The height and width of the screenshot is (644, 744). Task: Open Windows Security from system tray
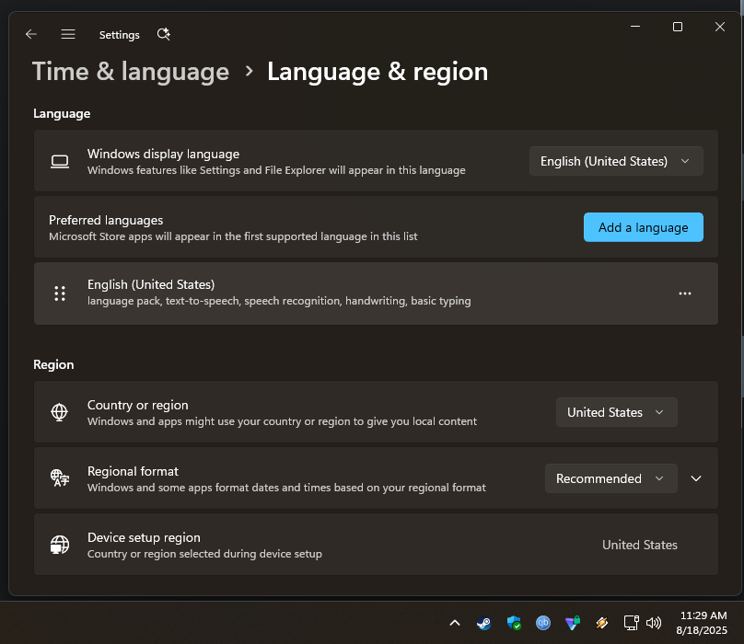[514, 623]
